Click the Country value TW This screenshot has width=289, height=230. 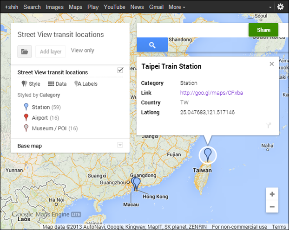pos(184,102)
